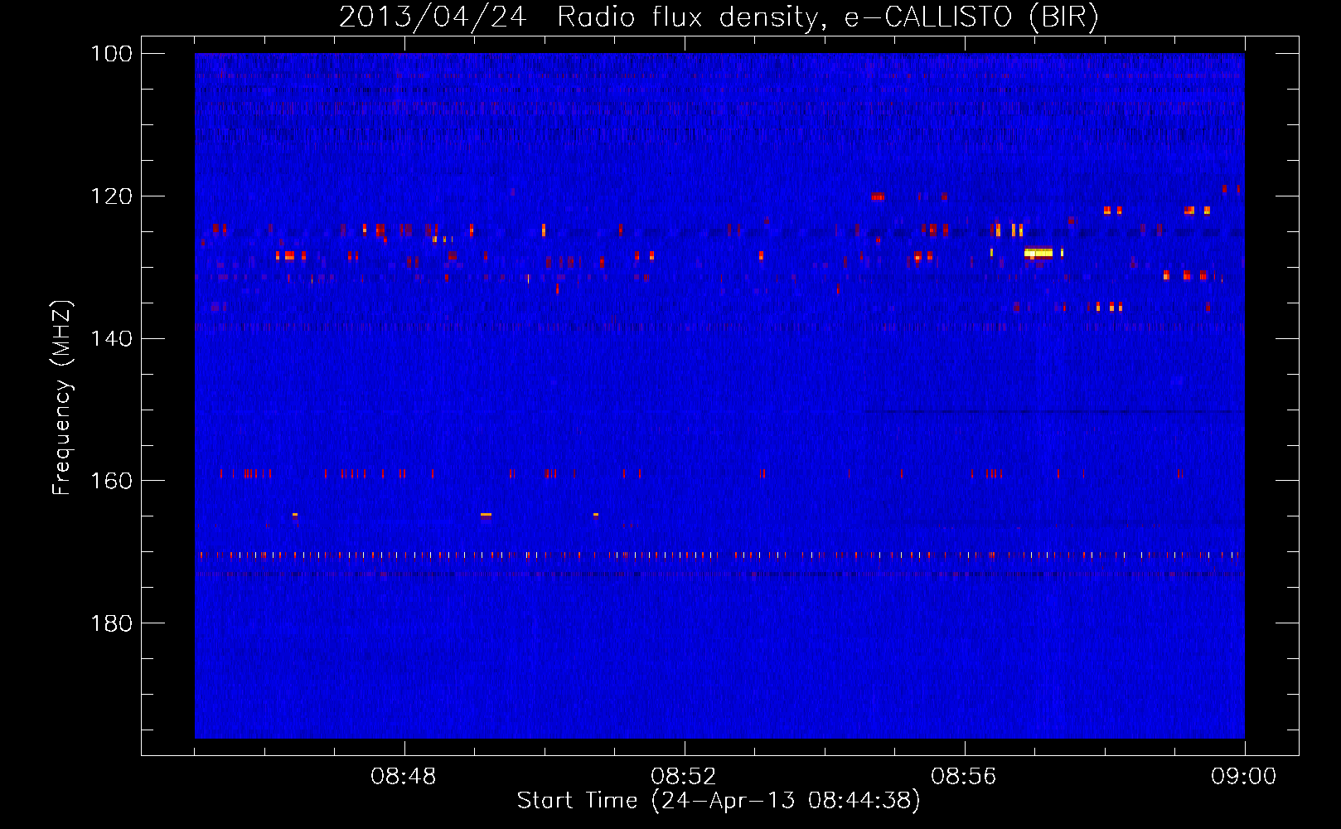
Task: Click the 120 frequency tick label
Action: click(x=111, y=196)
